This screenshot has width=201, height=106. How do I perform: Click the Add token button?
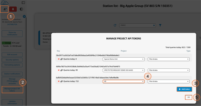(x=184, y=89)
